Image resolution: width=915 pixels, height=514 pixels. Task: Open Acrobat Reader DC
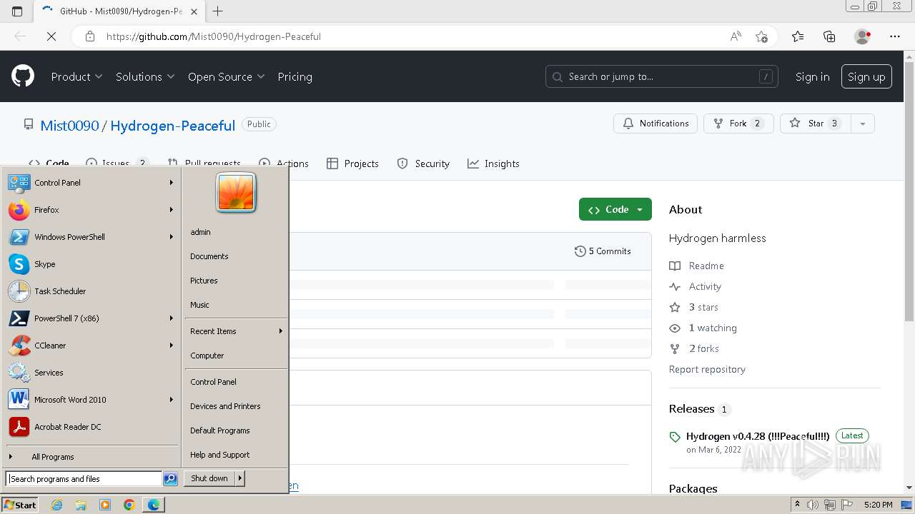(91, 427)
